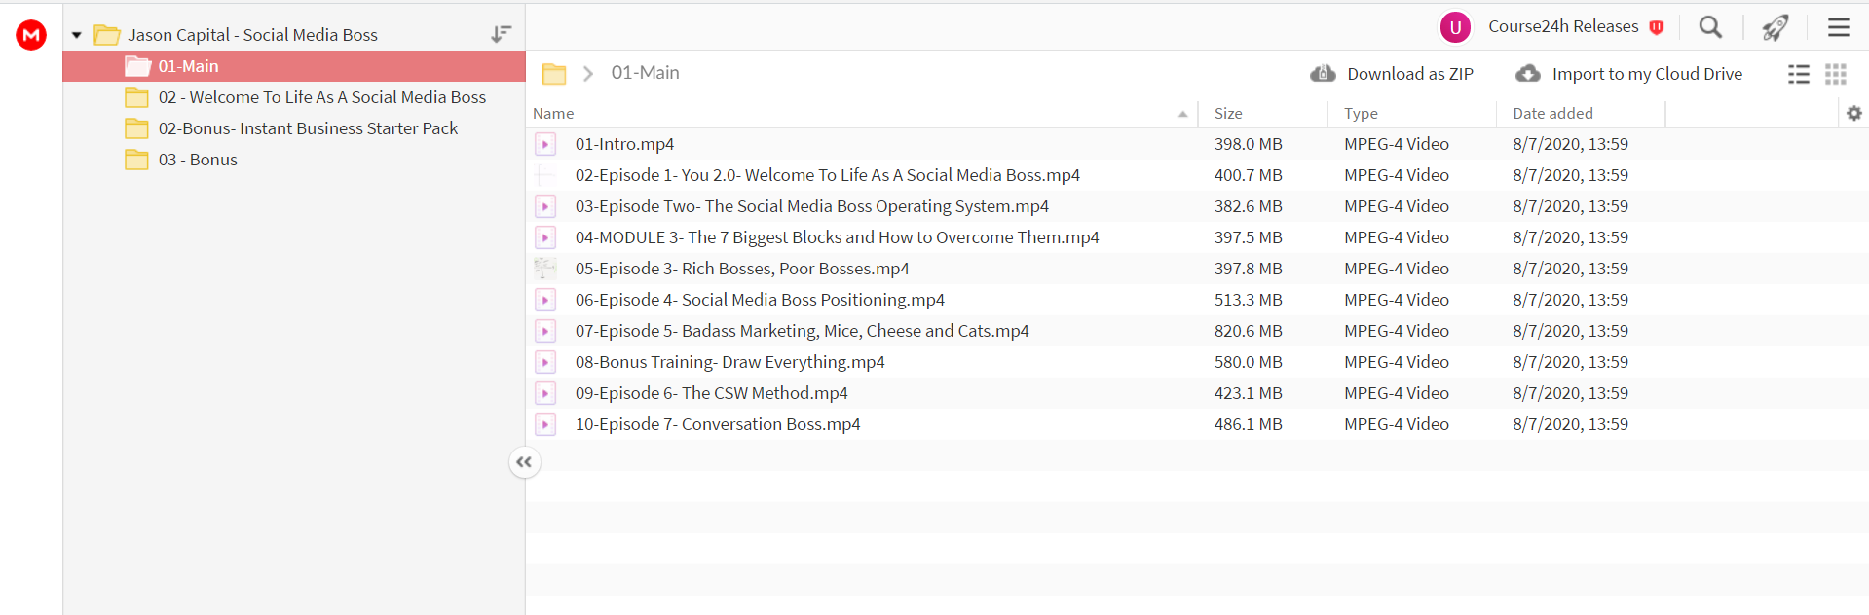Click the download cloud icon beside ZIP
The width and height of the screenshot is (1869, 615).
tap(1323, 73)
